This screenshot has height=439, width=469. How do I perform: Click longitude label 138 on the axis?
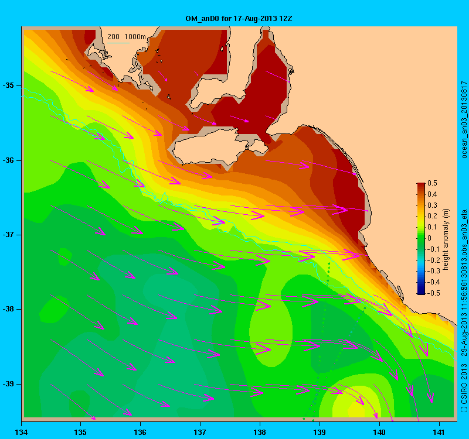260,432
